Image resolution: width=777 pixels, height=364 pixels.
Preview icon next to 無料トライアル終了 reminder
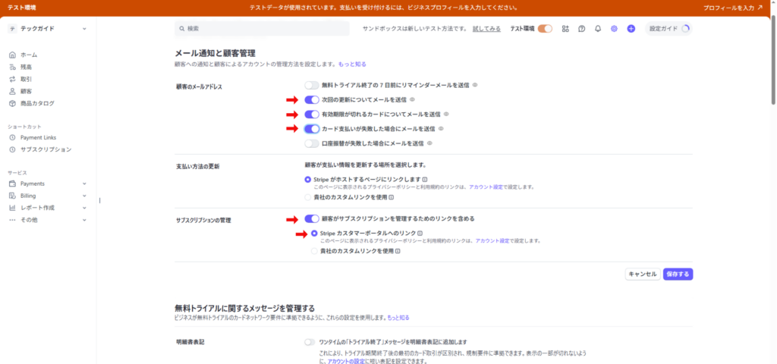[475, 85]
